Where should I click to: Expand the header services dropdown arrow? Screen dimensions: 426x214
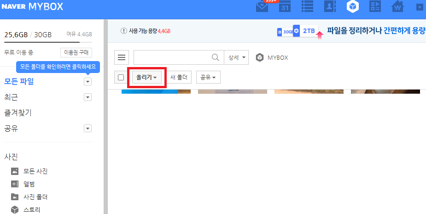(420, 7)
